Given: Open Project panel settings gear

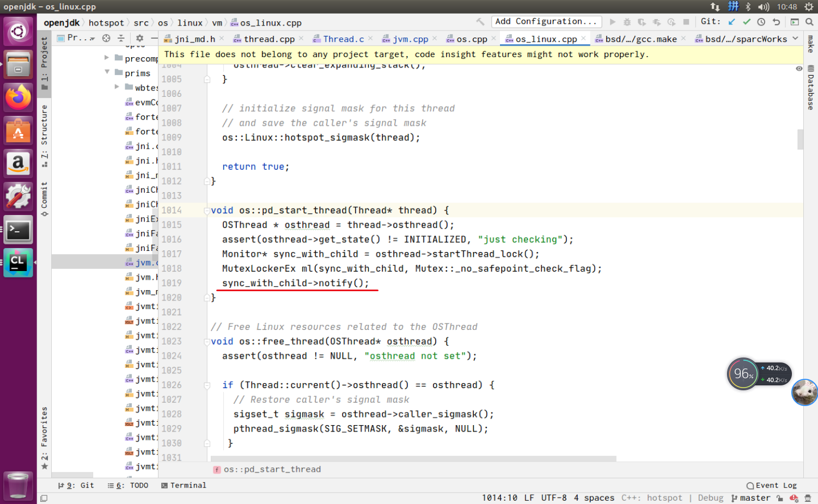Looking at the screenshot, I should pyautogui.click(x=139, y=38).
